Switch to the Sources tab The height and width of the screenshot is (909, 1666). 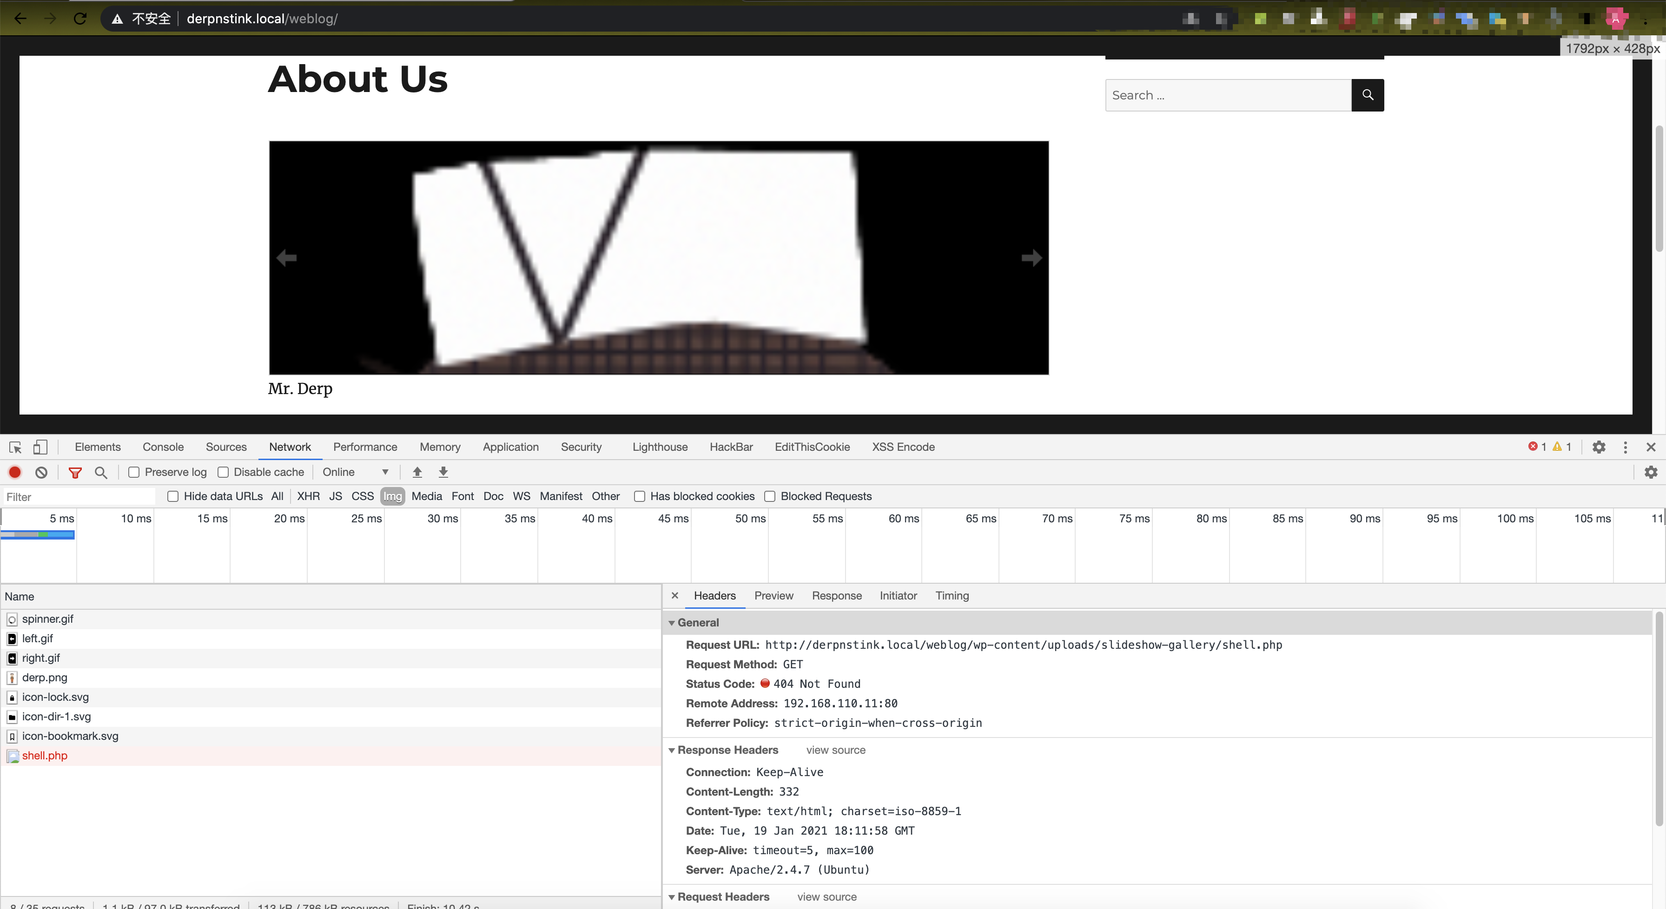click(226, 447)
